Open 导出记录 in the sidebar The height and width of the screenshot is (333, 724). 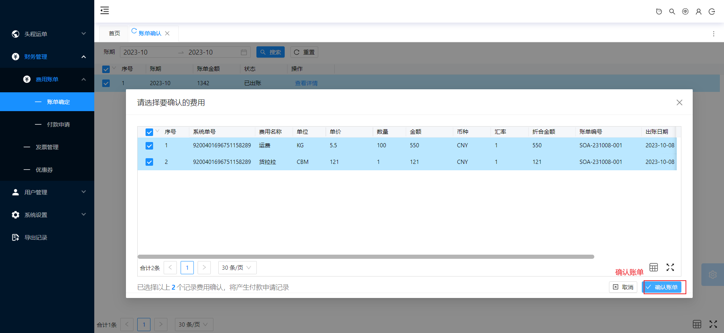tap(47, 237)
